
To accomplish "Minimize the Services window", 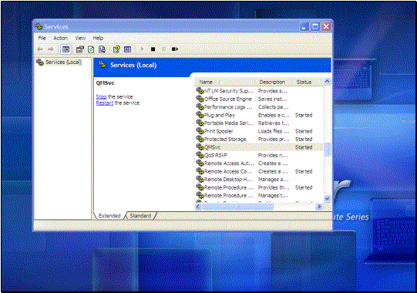I will pyautogui.click(x=304, y=27).
